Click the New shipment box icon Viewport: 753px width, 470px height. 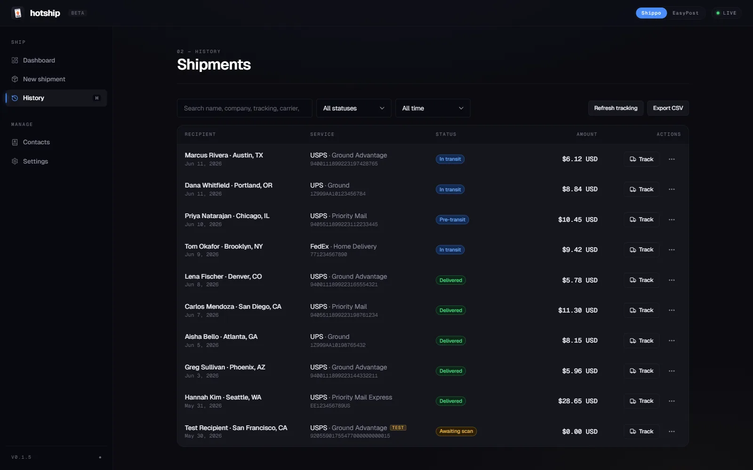point(15,79)
